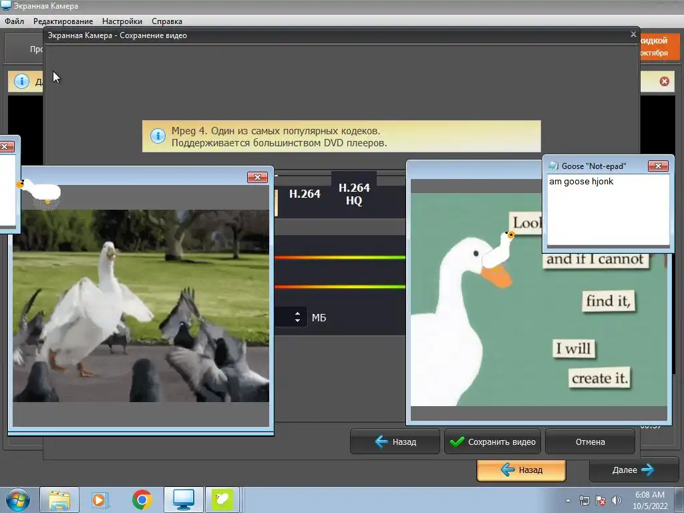Open the Файл menu
This screenshot has width=684, height=513.
15,21
